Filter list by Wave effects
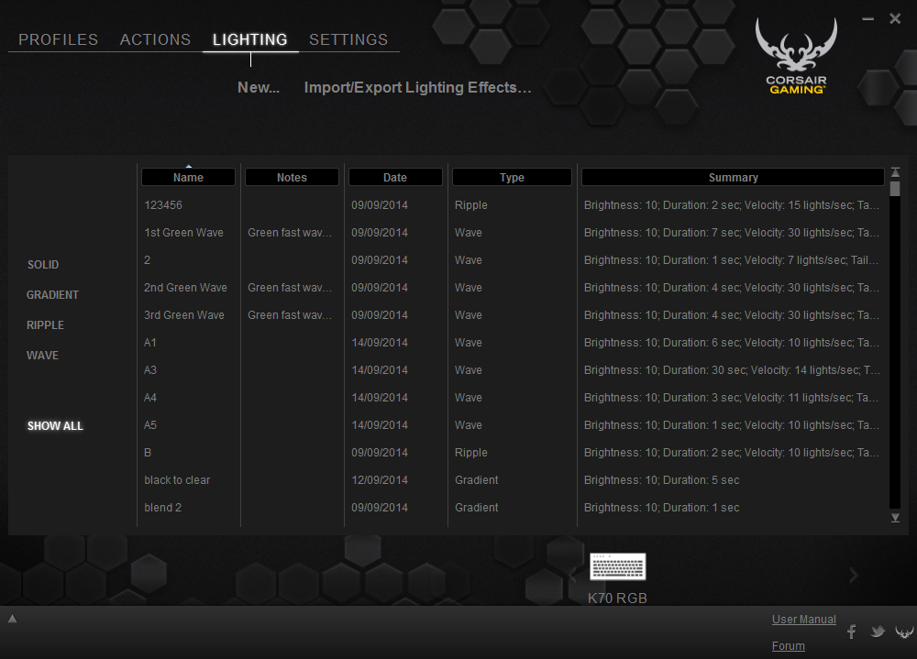The width and height of the screenshot is (917, 659). click(x=42, y=356)
